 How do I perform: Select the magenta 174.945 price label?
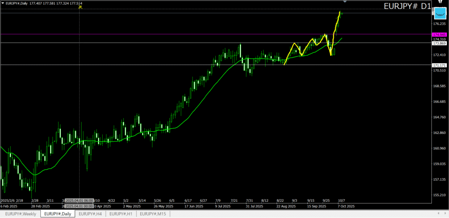coord(439,34)
